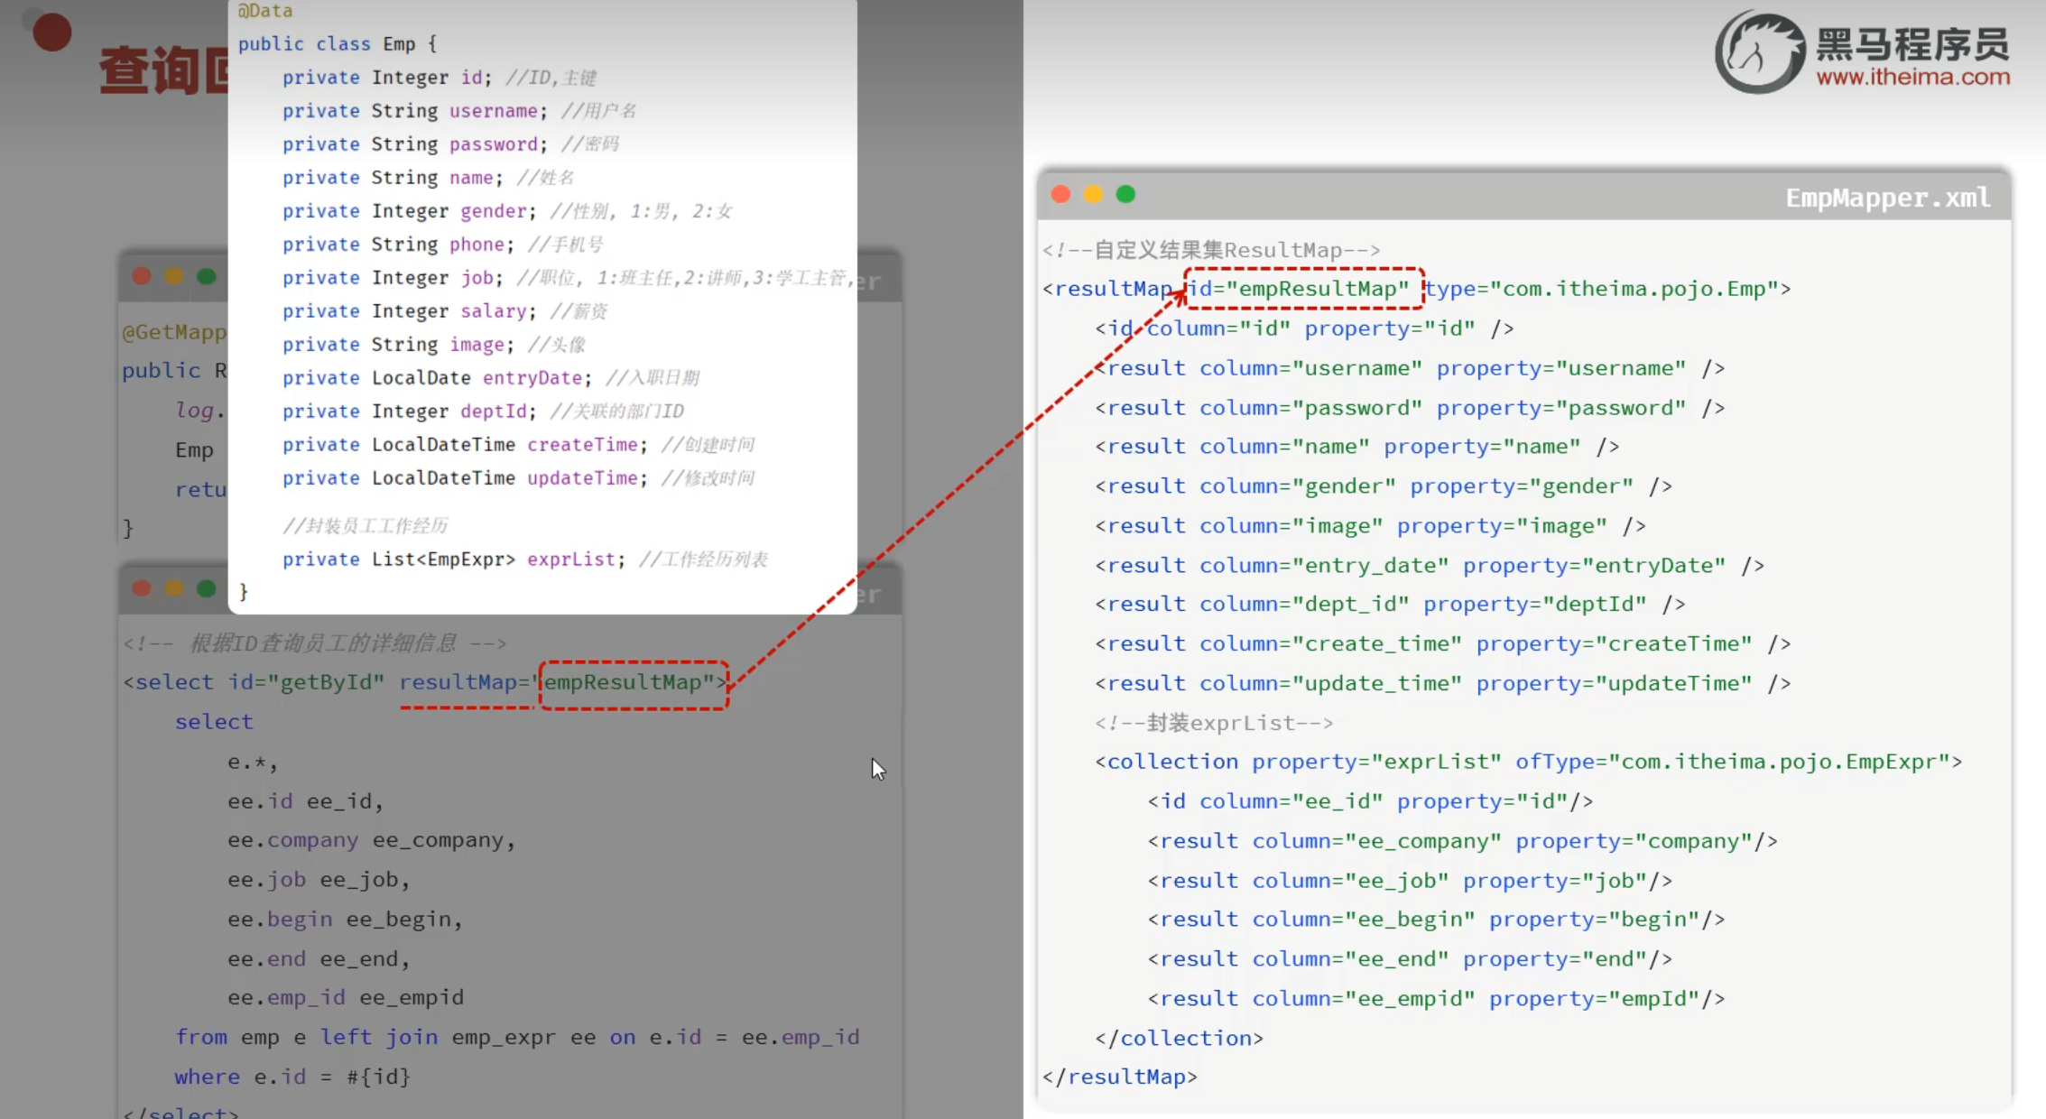2046x1119 pixels.
Task: Click the closing </resultMap> tag
Action: tap(1119, 1077)
